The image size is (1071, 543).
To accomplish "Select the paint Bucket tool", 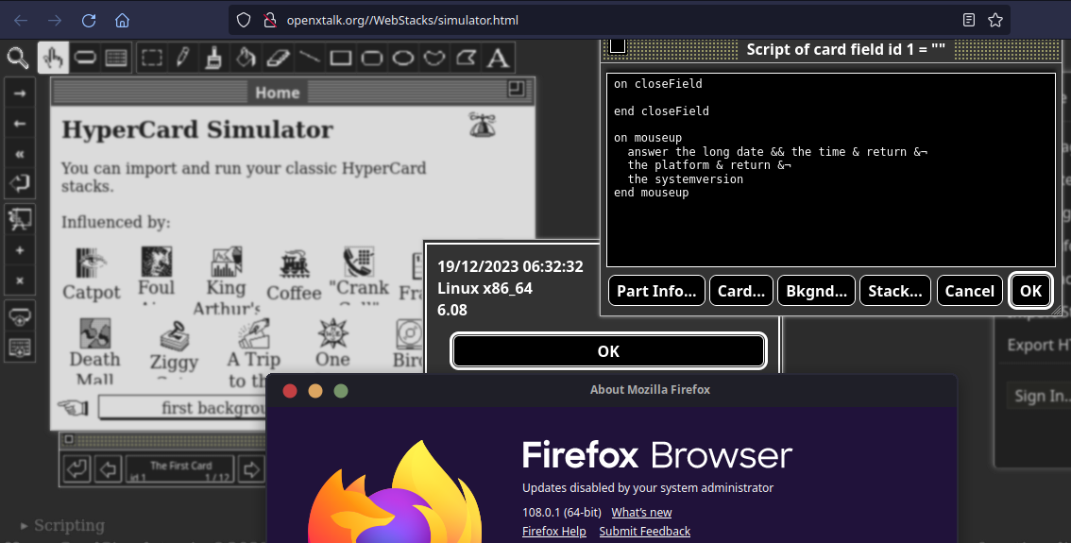I will click(x=246, y=58).
